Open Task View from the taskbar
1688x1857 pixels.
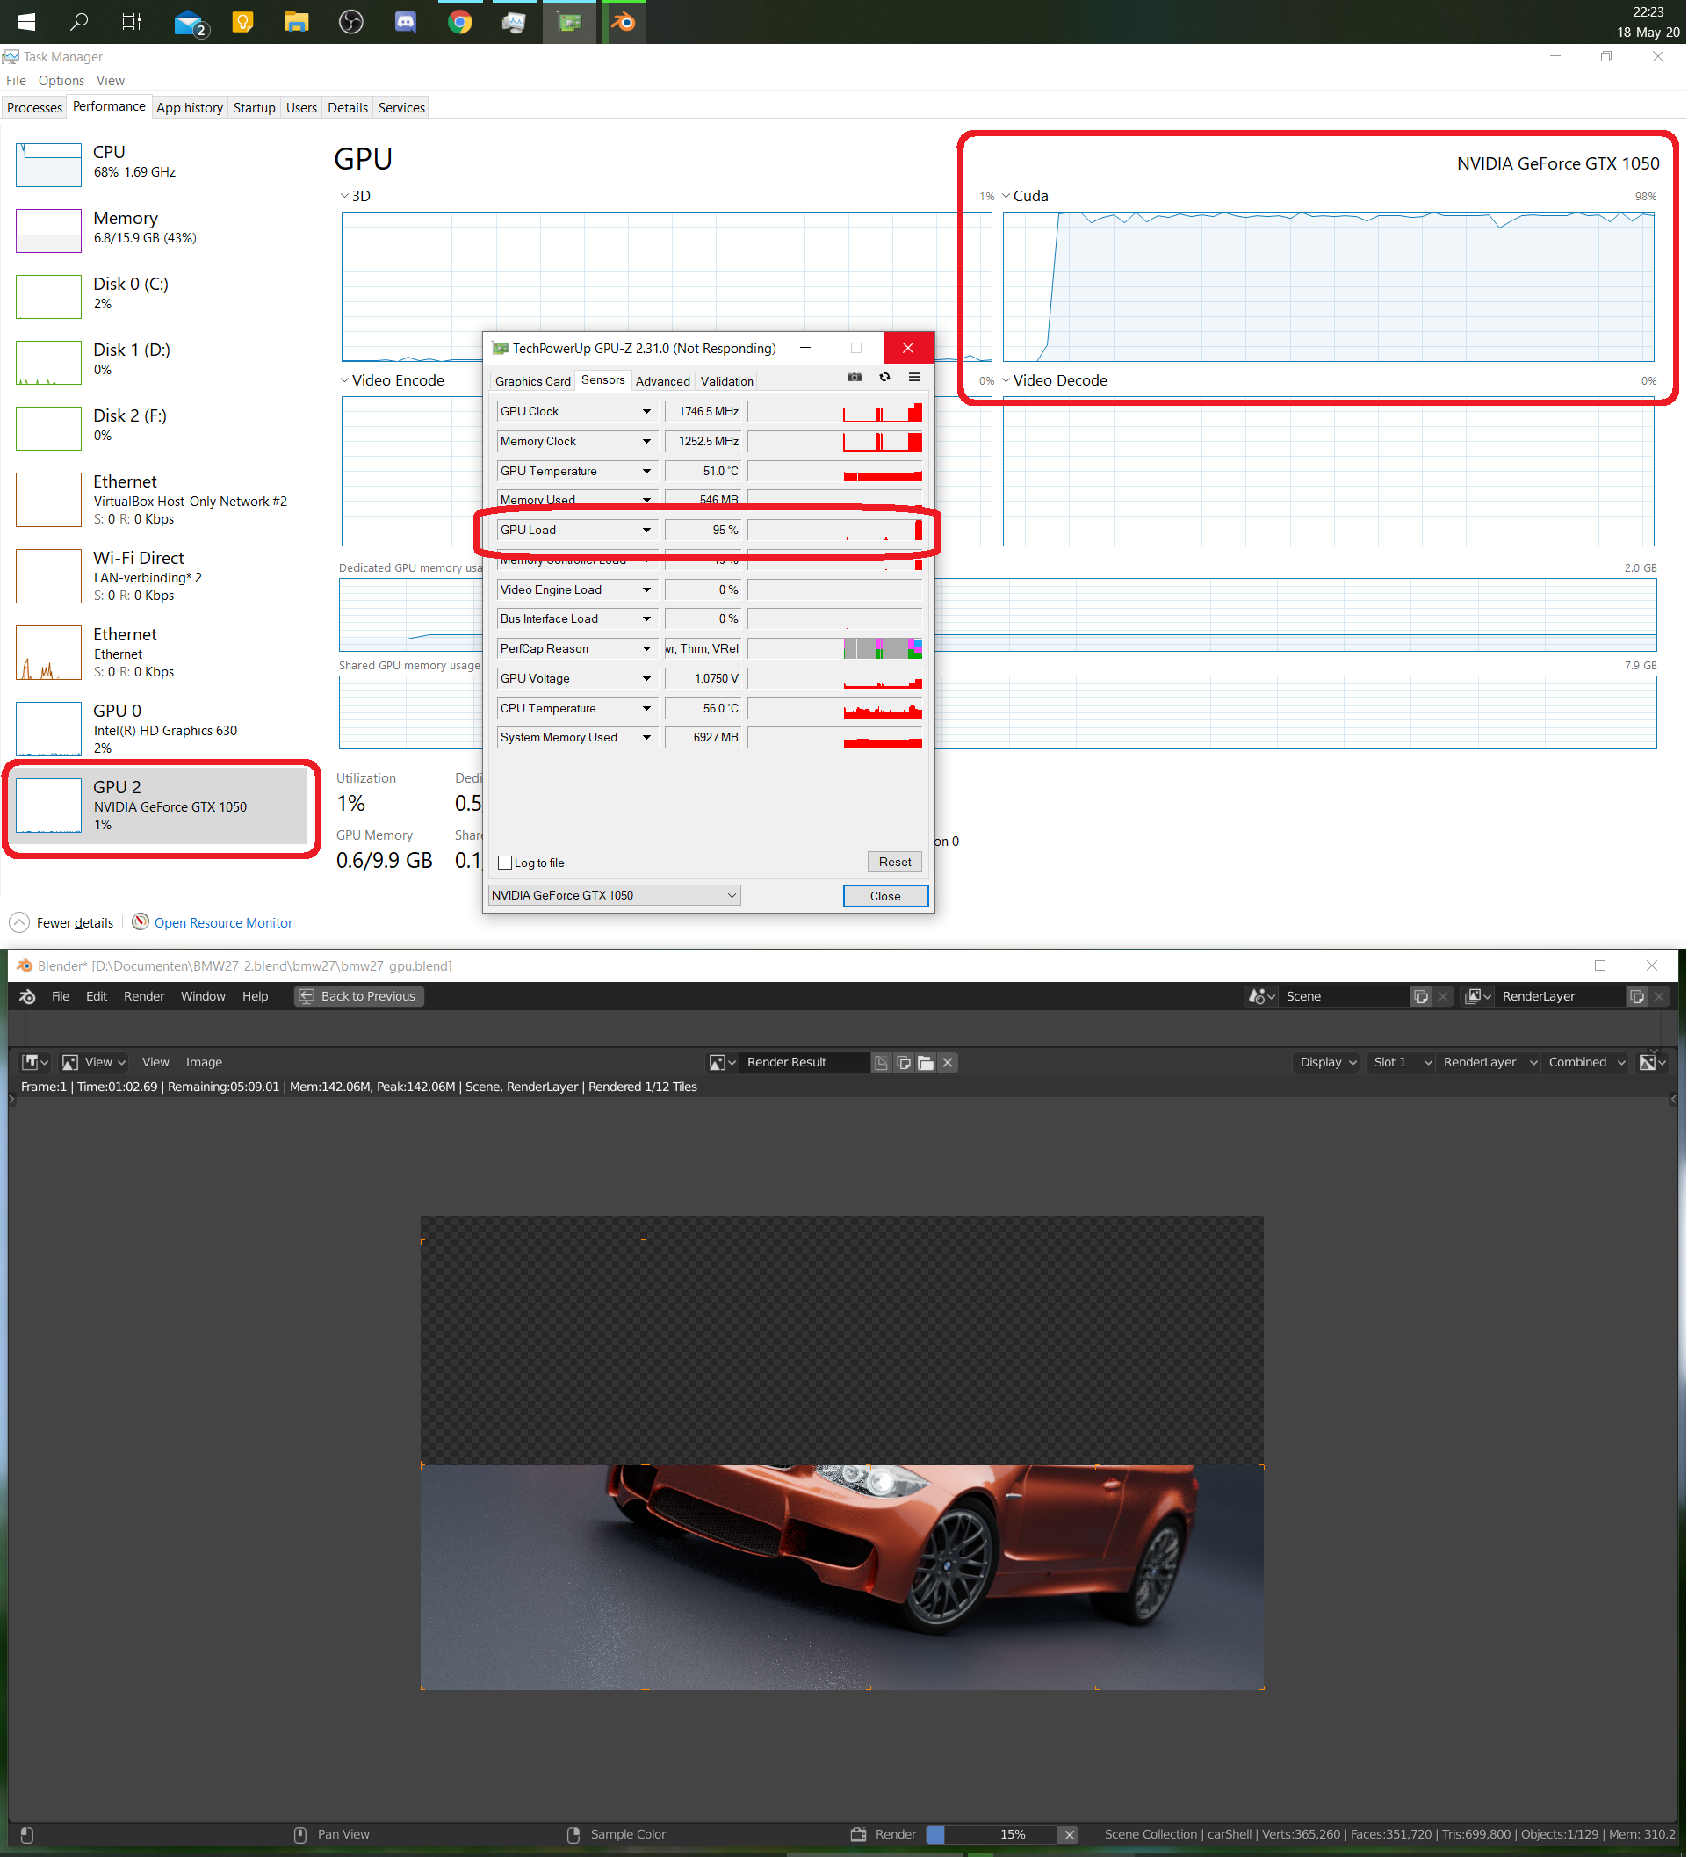132,21
